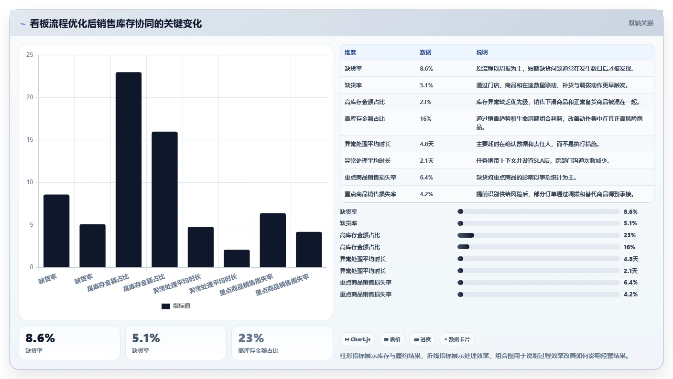Click the progress bar labeled 4.8天
The width and height of the screenshot is (673, 379).
pyautogui.click(x=538, y=259)
